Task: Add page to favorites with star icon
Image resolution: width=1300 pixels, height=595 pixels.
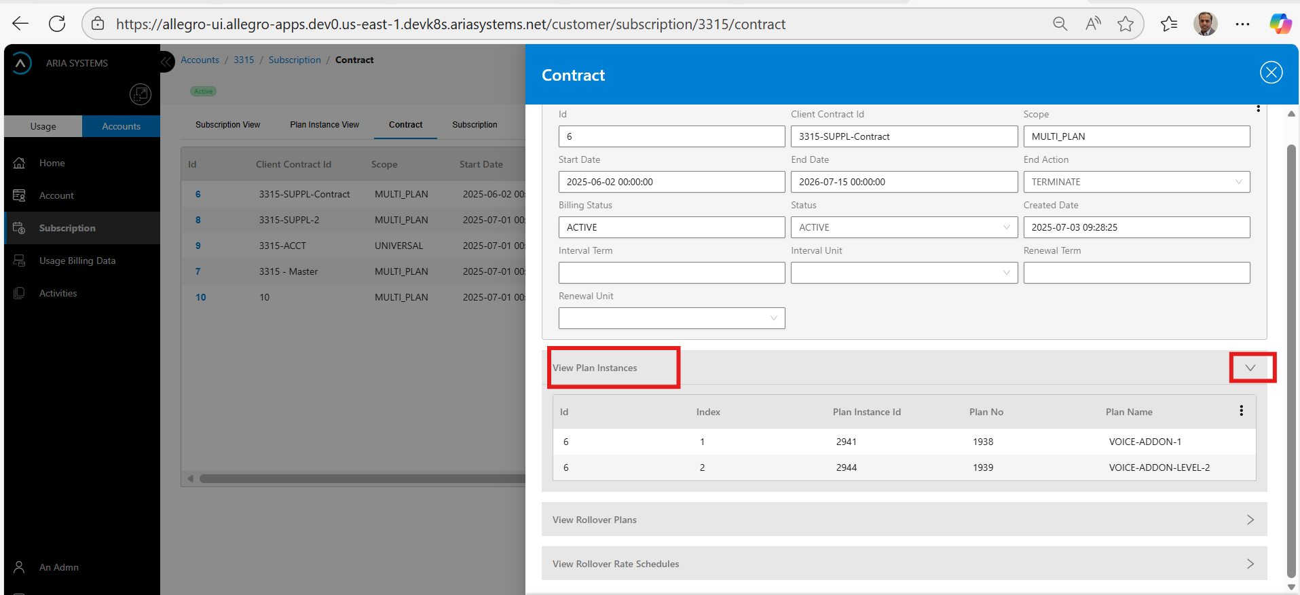Action: (x=1126, y=24)
